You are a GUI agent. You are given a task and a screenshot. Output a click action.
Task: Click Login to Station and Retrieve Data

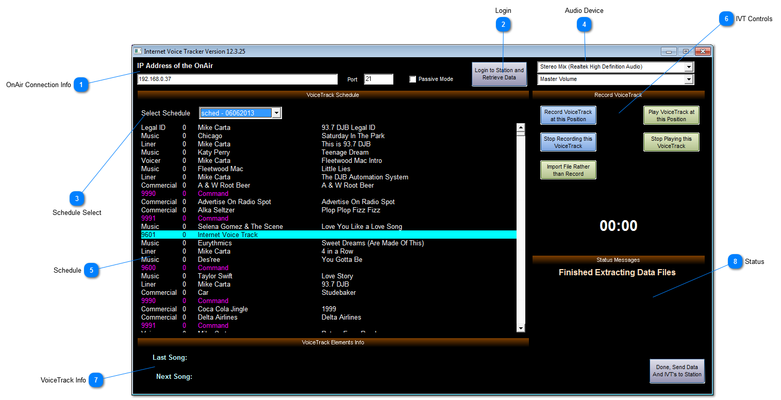coord(499,74)
